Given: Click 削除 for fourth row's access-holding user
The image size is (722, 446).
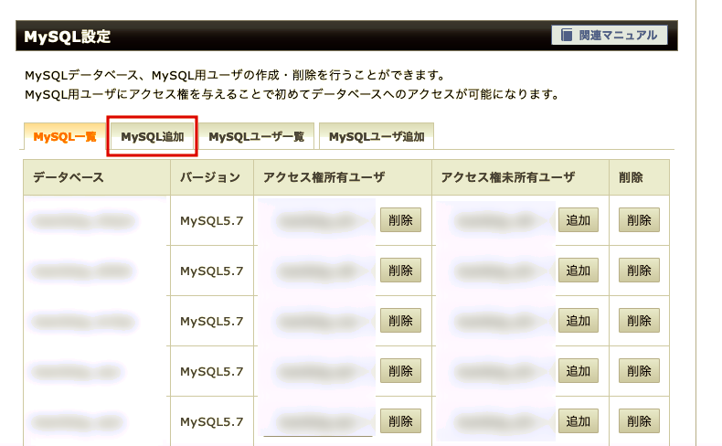Looking at the screenshot, I should point(400,370).
